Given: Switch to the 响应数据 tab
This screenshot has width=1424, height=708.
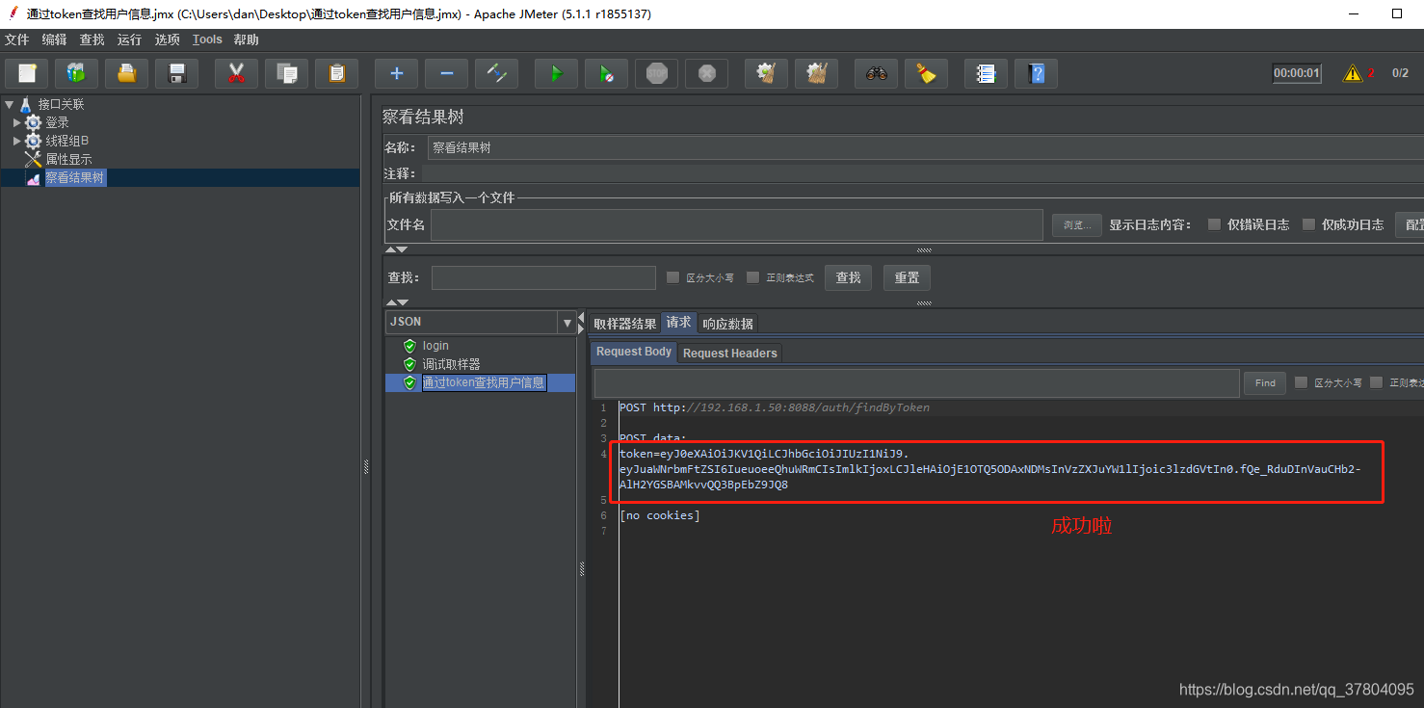Looking at the screenshot, I should click(x=727, y=324).
